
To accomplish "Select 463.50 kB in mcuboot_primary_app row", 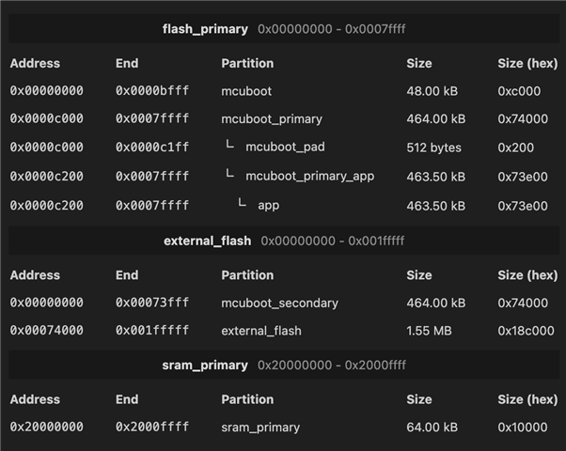I will tap(436, 177).
